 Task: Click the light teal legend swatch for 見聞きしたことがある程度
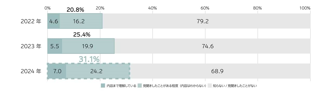pyautogui.click(x=139, y=85)
